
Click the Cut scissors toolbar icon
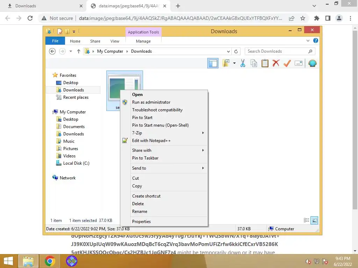[243, 63]
